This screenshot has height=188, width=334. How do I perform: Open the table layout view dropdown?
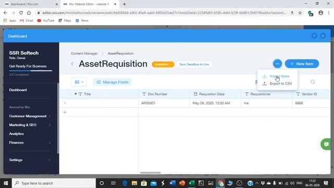(x=79, y=82)
